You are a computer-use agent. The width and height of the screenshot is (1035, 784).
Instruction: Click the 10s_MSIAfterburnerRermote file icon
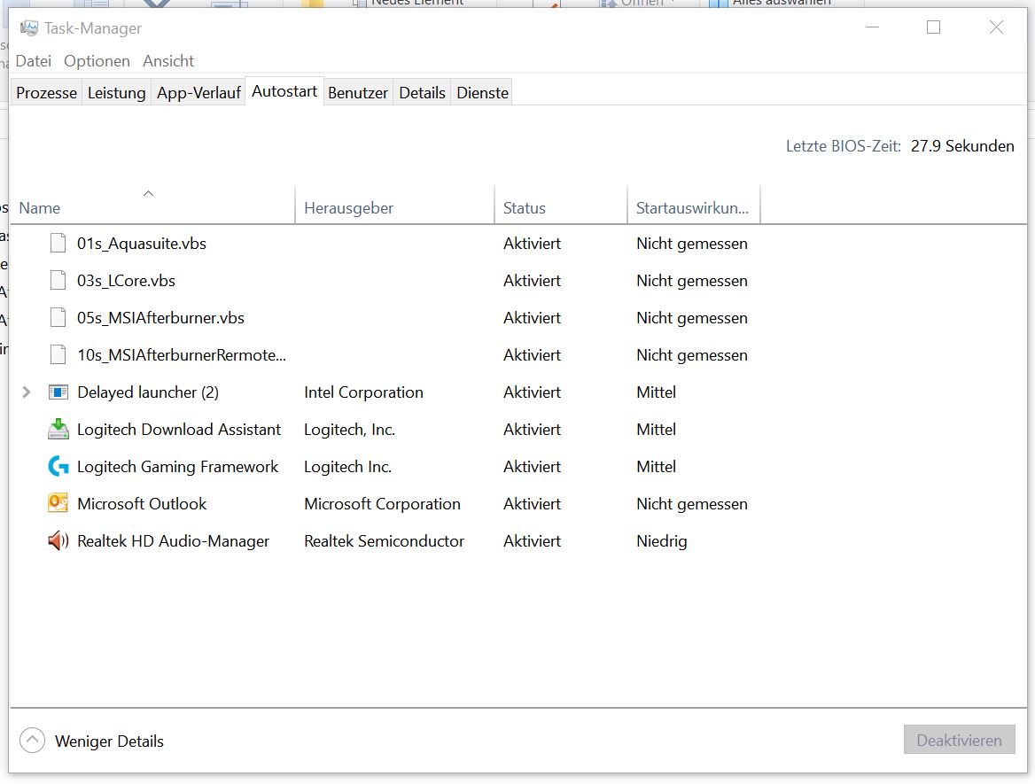pyautogui.click(x=58, y=355)
